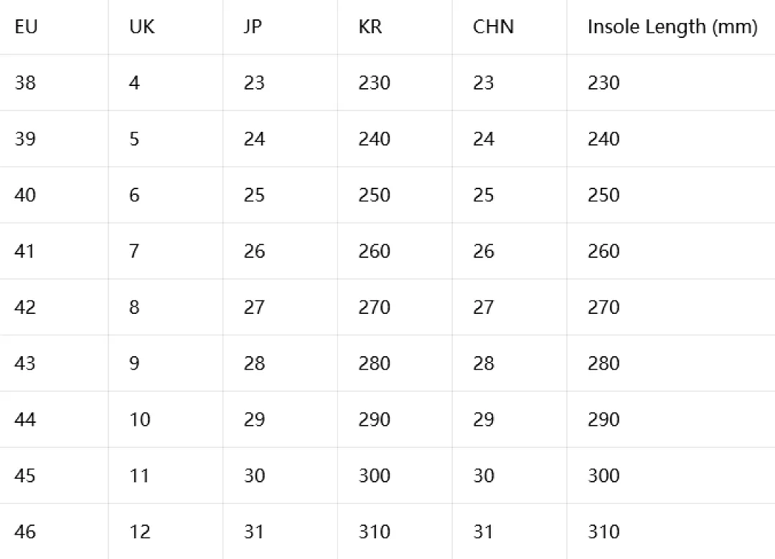Select EU size 44 cell
This screenshot has height=559, width=775.
25,420
